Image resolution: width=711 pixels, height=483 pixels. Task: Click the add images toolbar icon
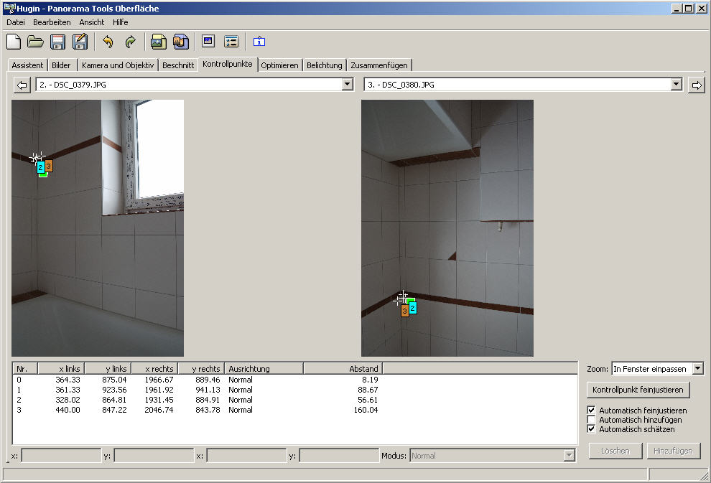point(158,42)
